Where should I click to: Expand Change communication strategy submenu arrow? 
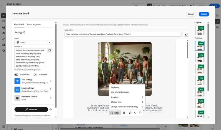pos(143,107)
